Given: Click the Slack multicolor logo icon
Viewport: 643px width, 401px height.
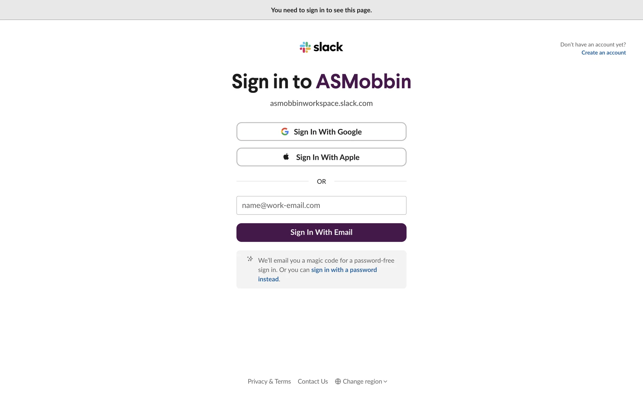Looking at the screenshot, I should [305, 47].
